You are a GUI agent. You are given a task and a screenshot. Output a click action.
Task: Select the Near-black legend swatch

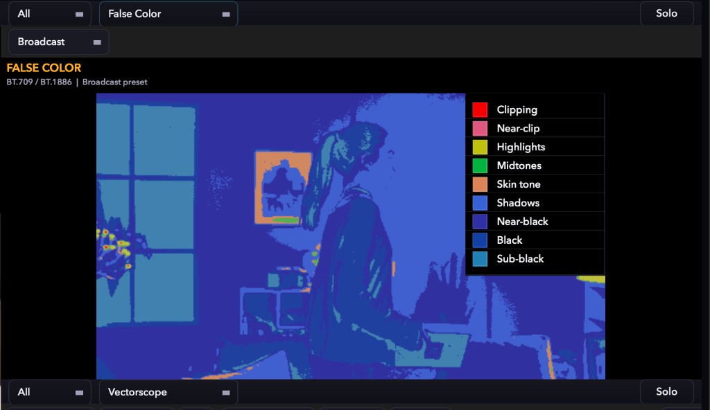(480, 222)
